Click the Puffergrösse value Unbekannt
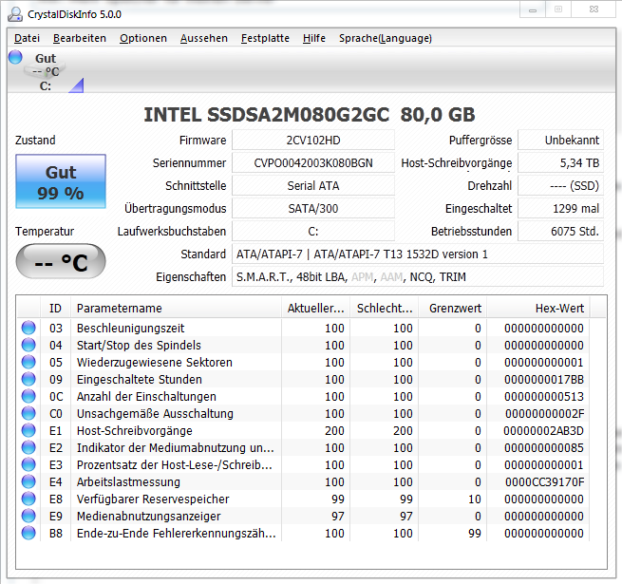This screenshot has height=584, width=622. pyautogui.click(x=560, y=140)
